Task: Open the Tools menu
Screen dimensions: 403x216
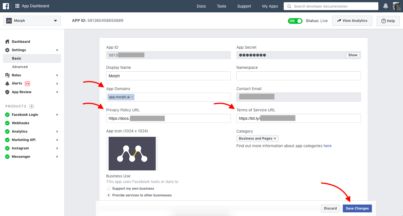Action: point(221,6)
